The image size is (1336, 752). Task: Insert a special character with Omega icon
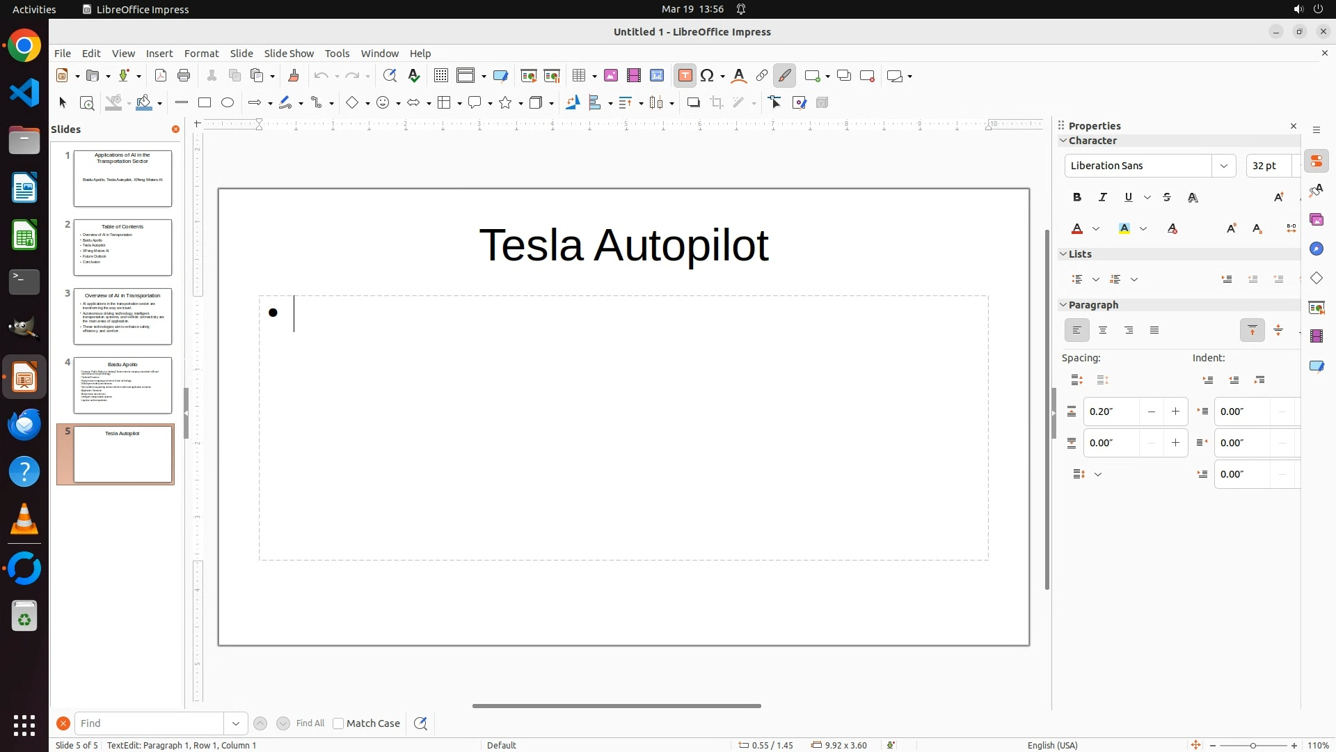click(x=708, y=76)
